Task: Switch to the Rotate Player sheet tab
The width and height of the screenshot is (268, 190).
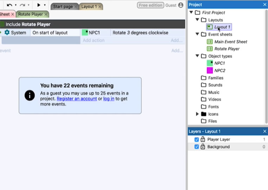Action: (31, 14)
